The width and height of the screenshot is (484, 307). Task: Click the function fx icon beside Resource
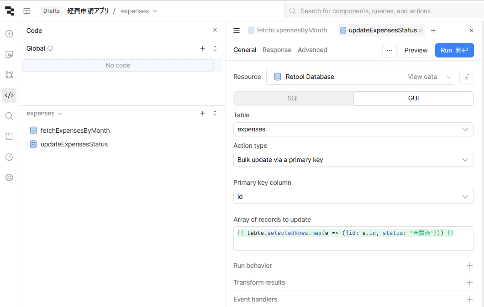pyautogui.click(x=466, y=77)
